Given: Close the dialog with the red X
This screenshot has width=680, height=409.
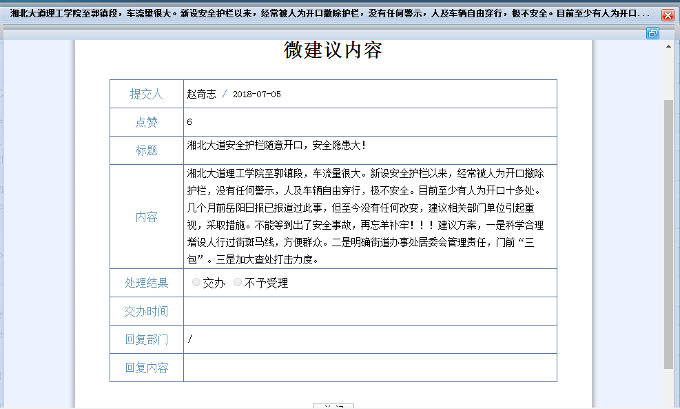Looking at the screenshot, I should 667,15.
